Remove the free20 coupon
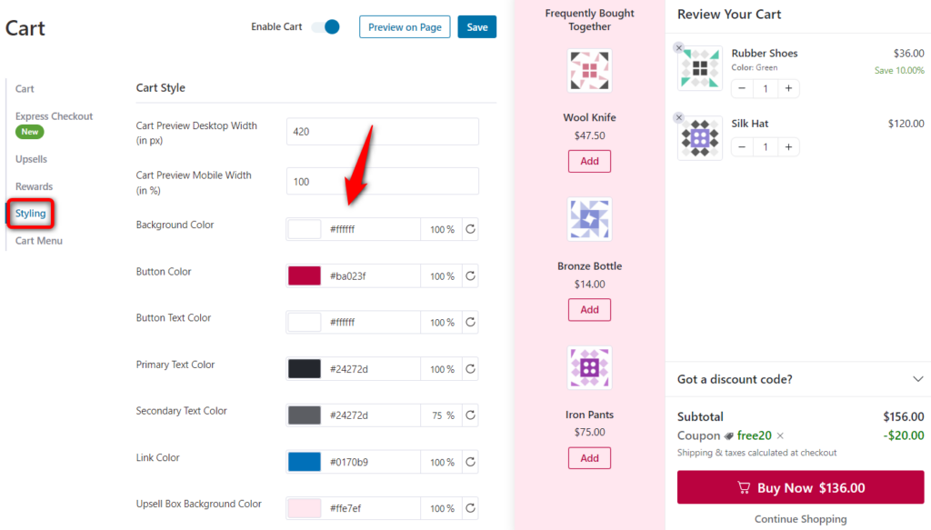 780,435
